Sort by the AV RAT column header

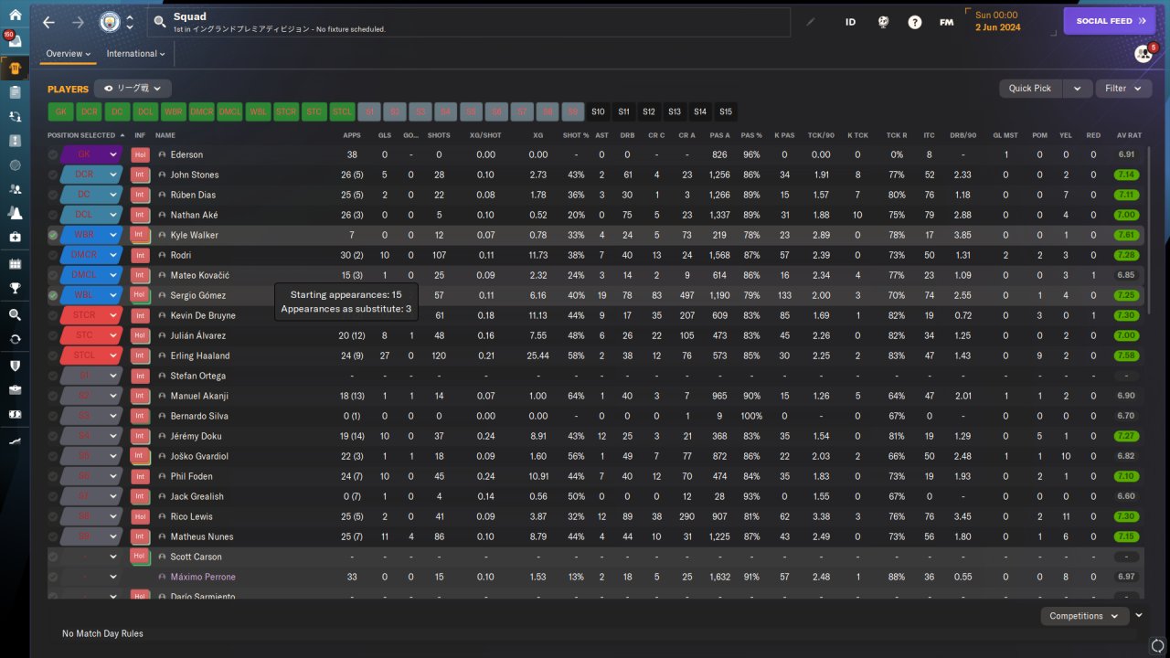[x=1129, y=135]
